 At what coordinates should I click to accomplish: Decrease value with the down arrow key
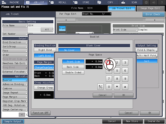pos(117,87)
